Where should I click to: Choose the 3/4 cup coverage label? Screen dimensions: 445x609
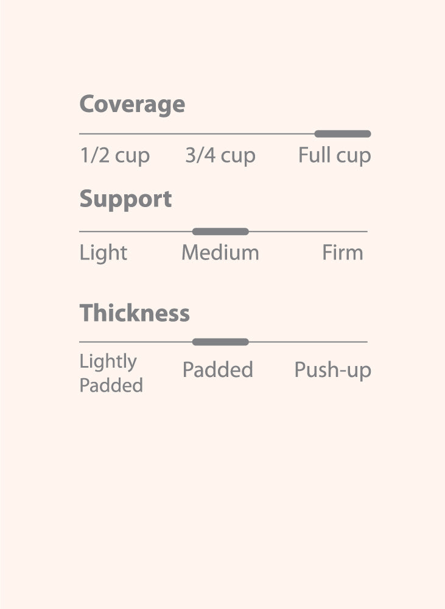[x=220, y=155]
